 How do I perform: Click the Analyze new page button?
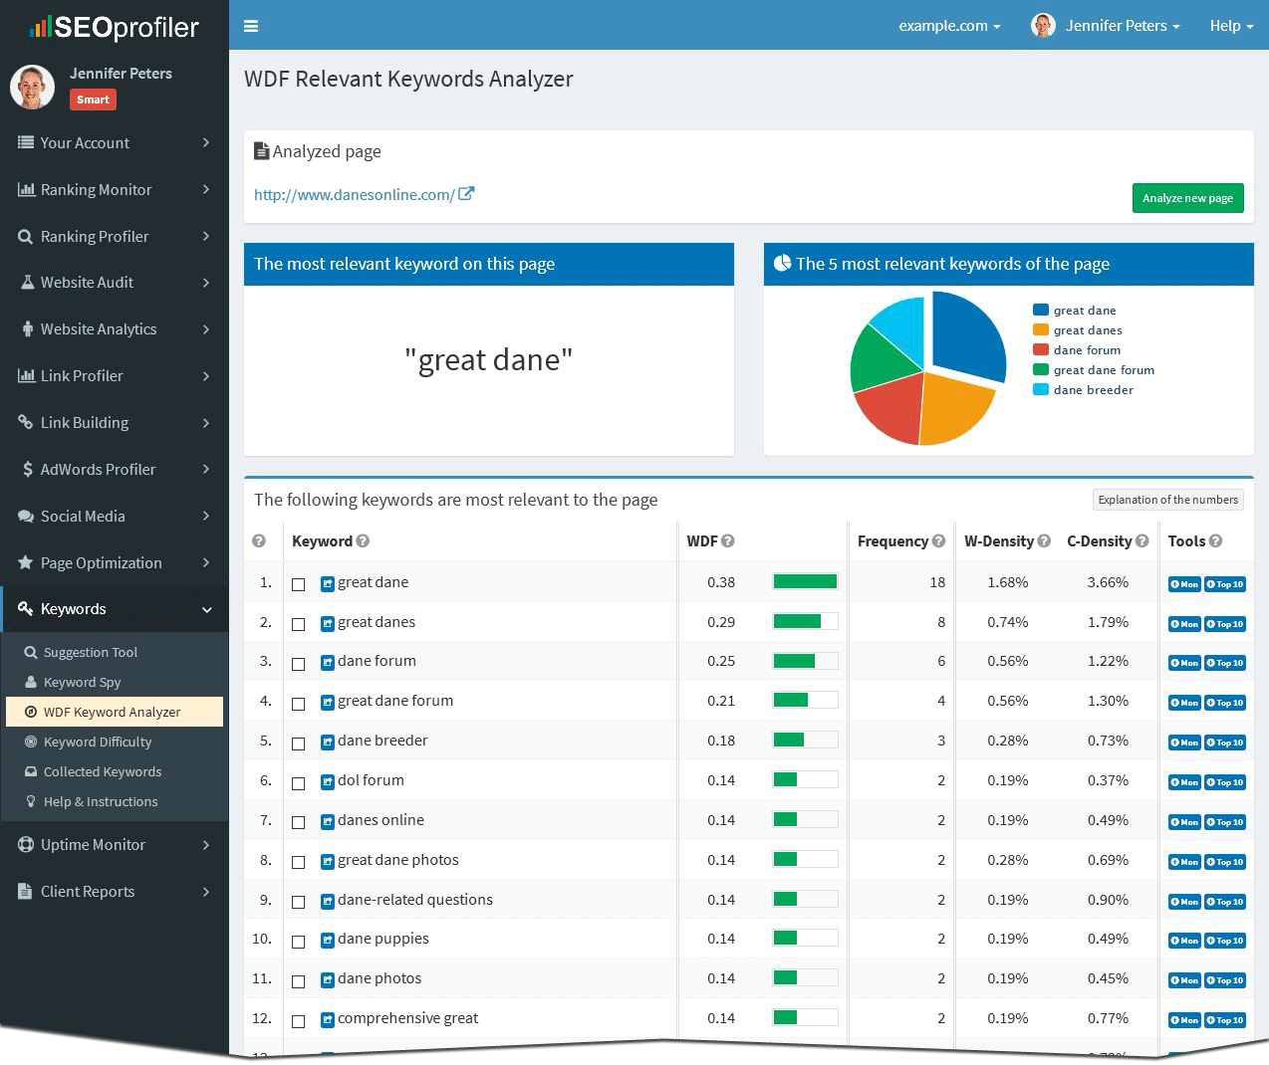click(x=1187, y=198)
